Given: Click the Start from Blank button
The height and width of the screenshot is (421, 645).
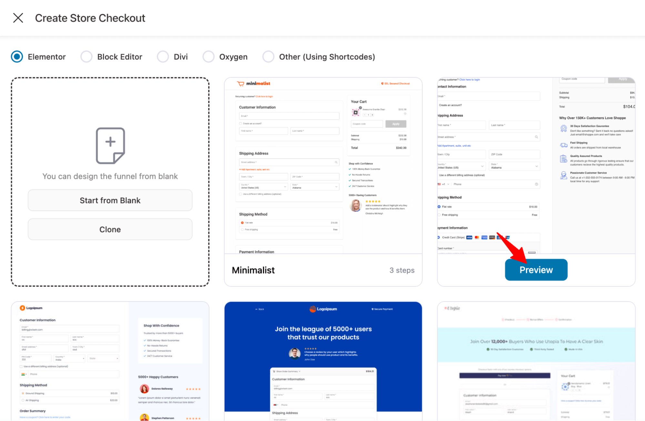Looking at the screenshot, I should tap(110, 200).
